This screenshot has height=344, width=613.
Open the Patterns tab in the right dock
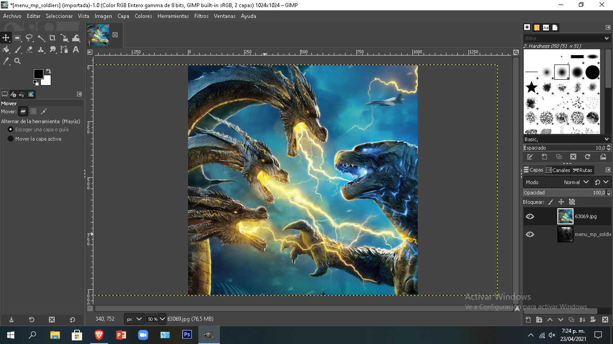(536, 27)
